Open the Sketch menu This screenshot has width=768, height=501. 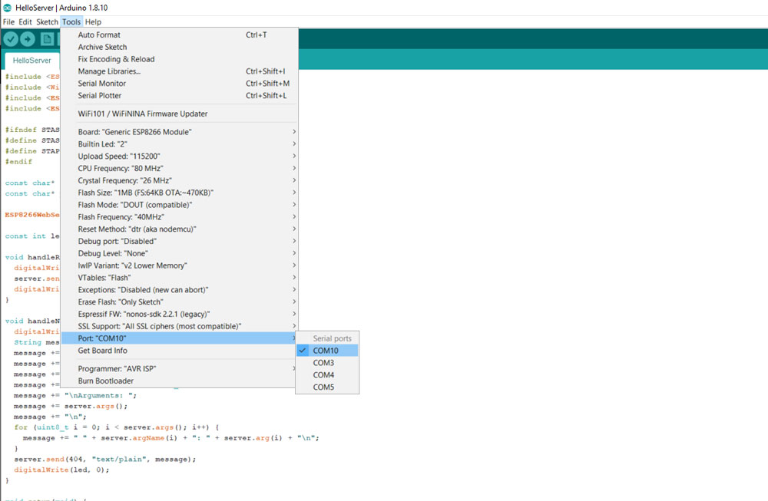pyautogui.click(x=47, y=21)
